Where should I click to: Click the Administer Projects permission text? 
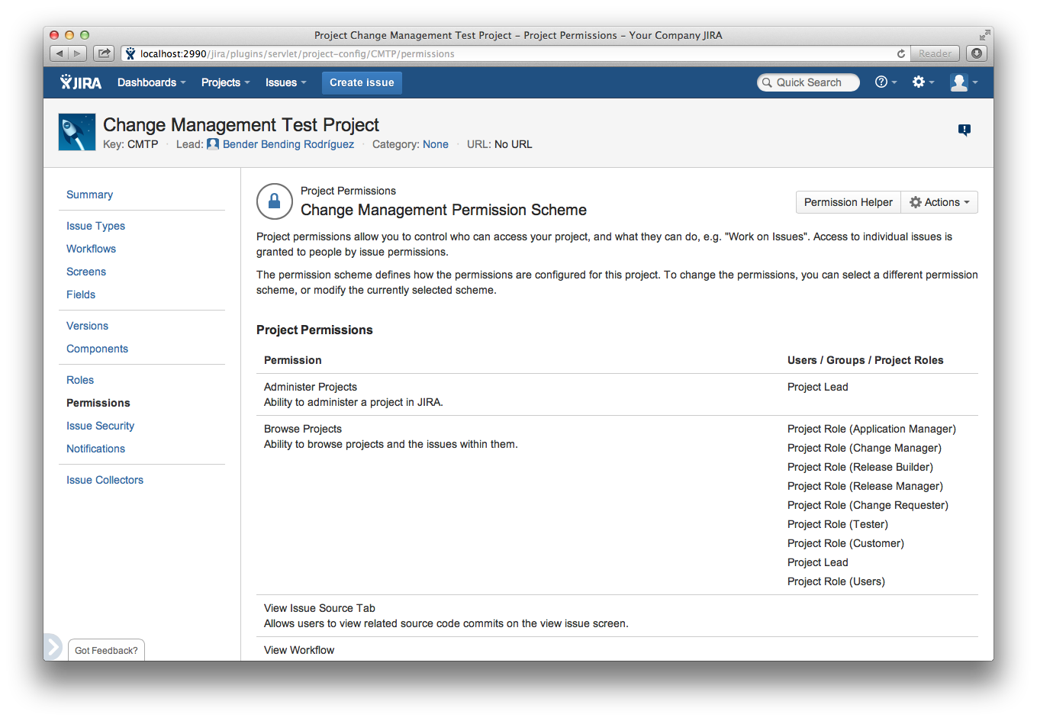pos(311,387)
